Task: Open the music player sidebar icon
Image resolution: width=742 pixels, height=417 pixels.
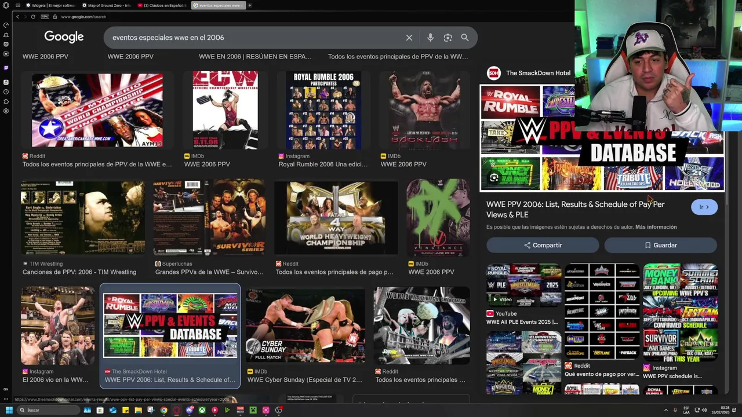Action: tap(6, 82)
